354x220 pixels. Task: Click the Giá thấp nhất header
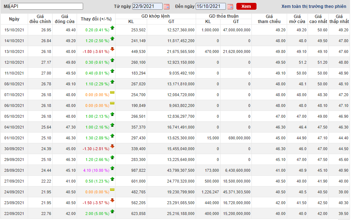point(339,19)
